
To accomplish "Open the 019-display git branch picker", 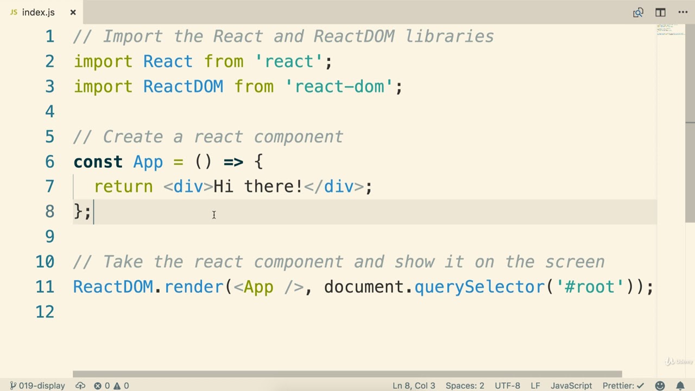I will click(37, 386).
